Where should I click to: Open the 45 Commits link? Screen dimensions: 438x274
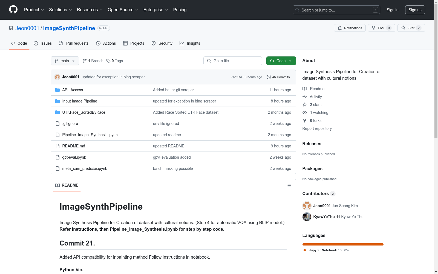pos(278,77)
